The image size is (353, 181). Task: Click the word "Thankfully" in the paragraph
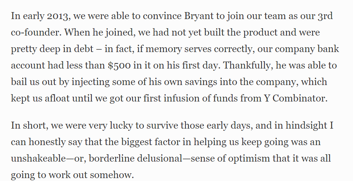[x=248, y=66]
